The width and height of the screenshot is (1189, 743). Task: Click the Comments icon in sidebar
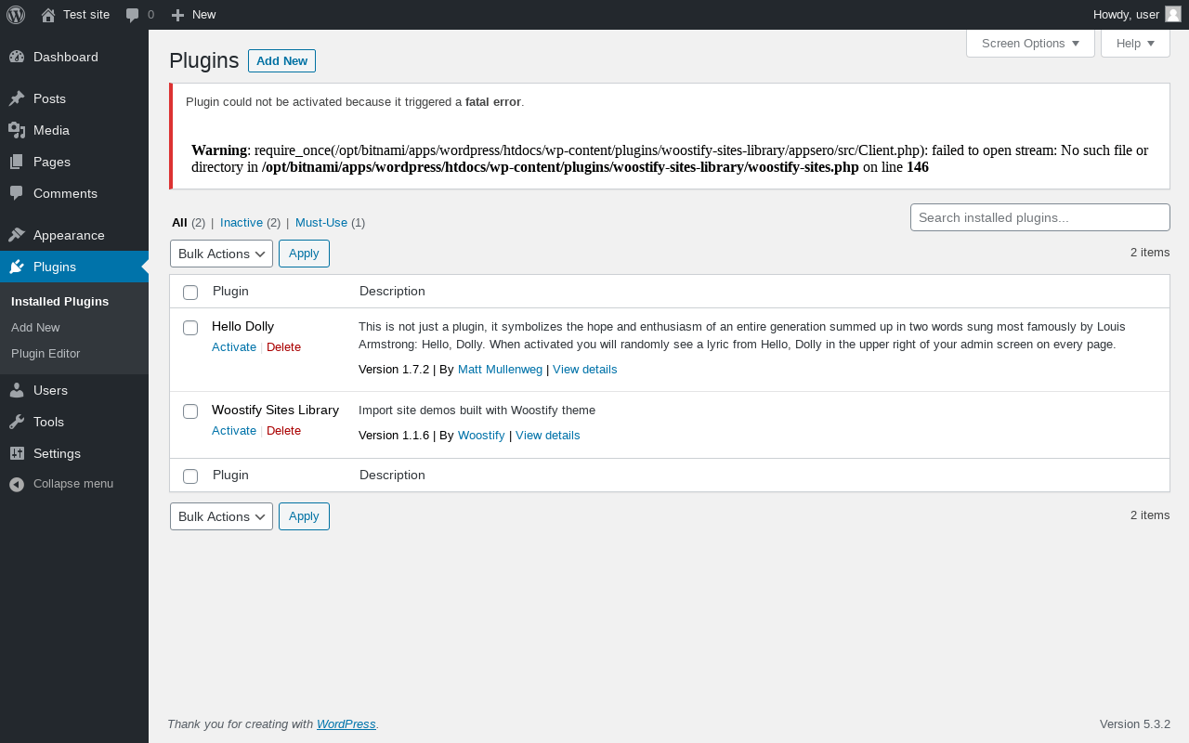click(17, 193)
